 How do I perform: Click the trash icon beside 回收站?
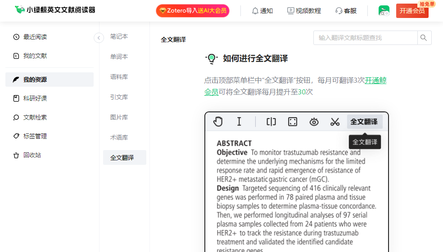pos(16,155)
